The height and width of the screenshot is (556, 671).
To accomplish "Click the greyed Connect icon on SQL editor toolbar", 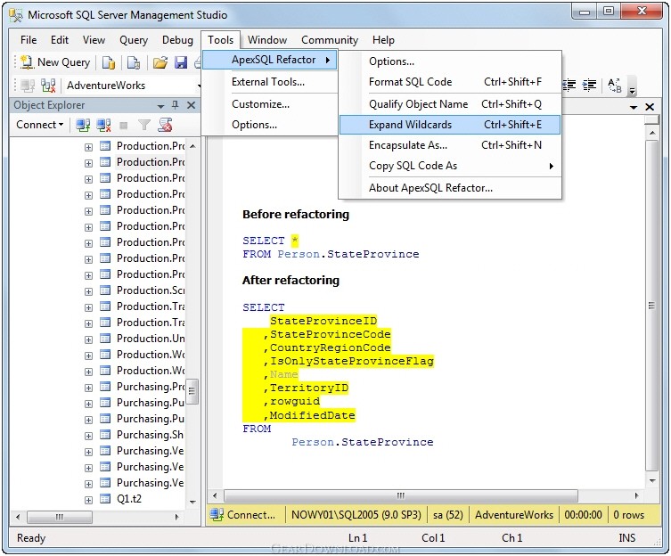I will [x=29, y=86].
